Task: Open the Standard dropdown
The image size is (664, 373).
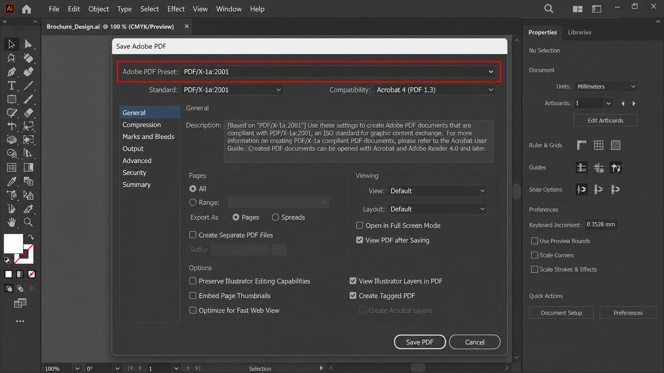Action: [232, 90]
